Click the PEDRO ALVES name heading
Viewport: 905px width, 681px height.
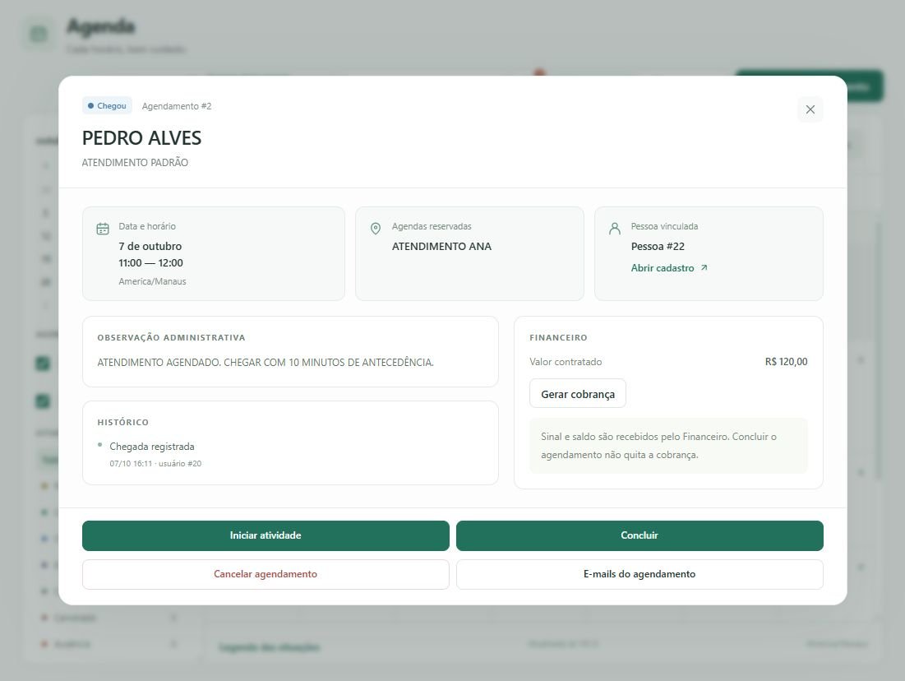click(142, 138)
